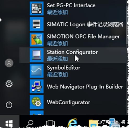
Task: Launch Internet Explorer from the taskbar
Action: (72, 123)
